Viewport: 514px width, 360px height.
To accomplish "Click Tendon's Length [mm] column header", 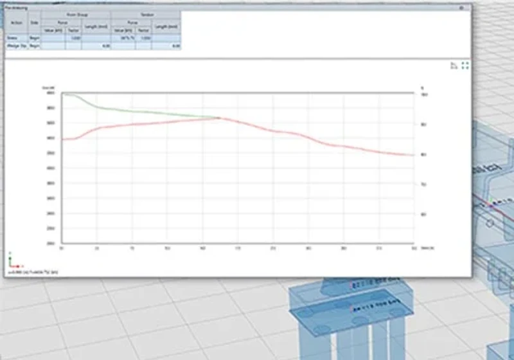I will 166,26.
